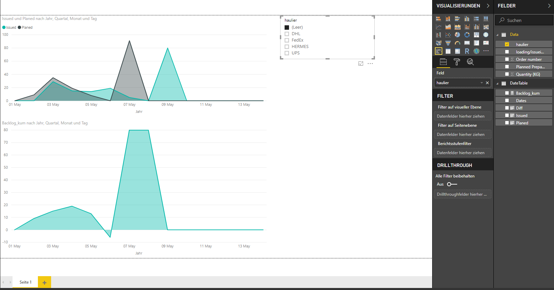This screenshot has height=290, width=554.
Task: Toggle Alle Filter beibehalten switch
Action: point(452,184)
